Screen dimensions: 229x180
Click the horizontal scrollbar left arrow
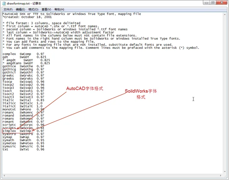click(x=4, y=176)
